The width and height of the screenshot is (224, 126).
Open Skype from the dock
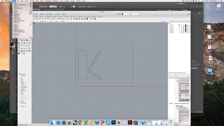click(108, 122)
